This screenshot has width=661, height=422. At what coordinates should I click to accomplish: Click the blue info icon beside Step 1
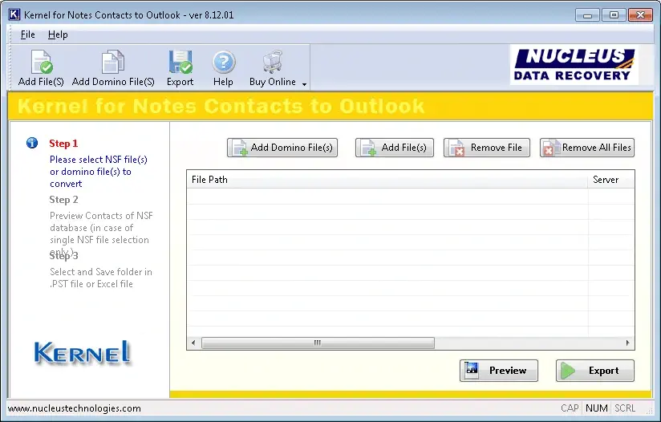click(x=32, y=143)
